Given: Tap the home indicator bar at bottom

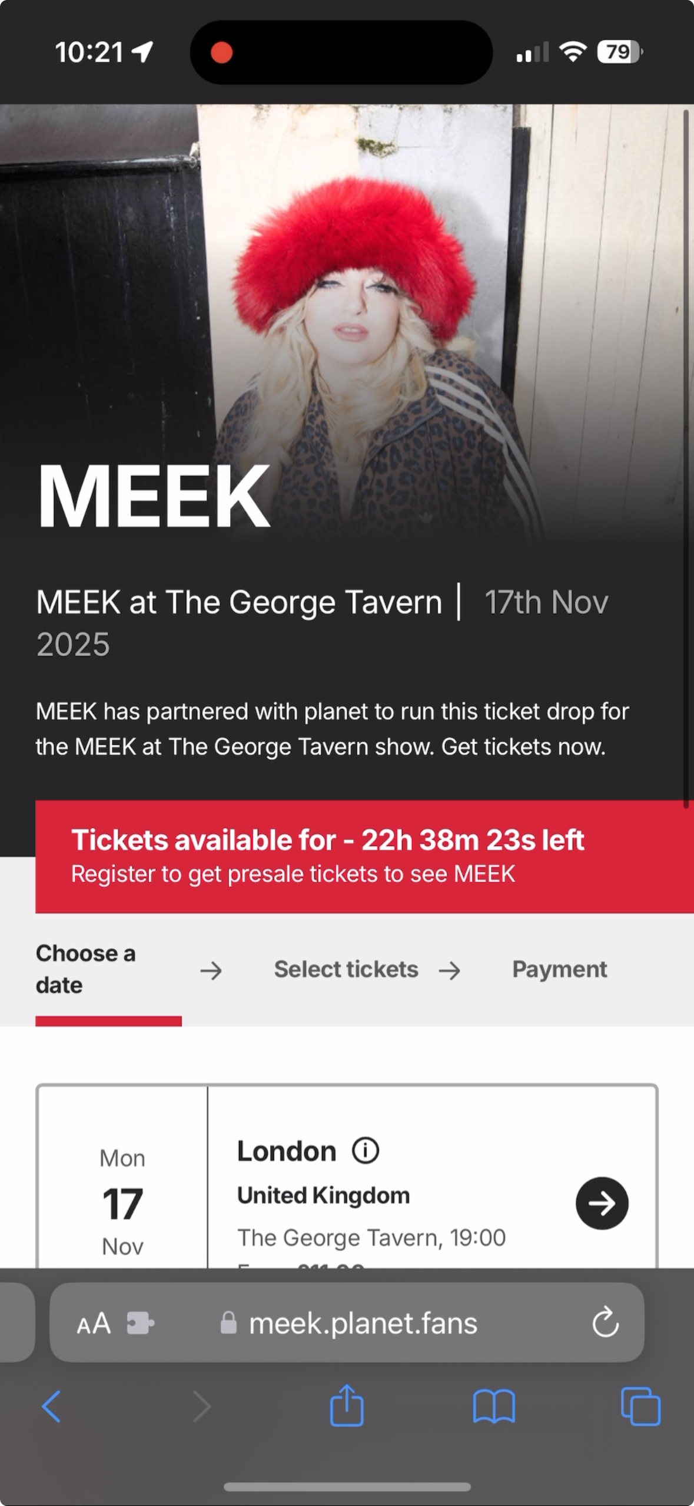Looking at the screenshot, I should [x=347, y=1487].
